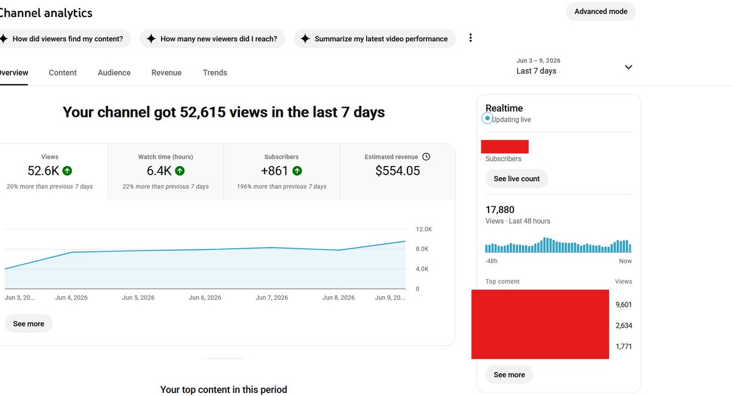Click the sparkle icon on 'How many new viewers did I reach?'
Screen dimensions: 731x396
coord(150,38)
